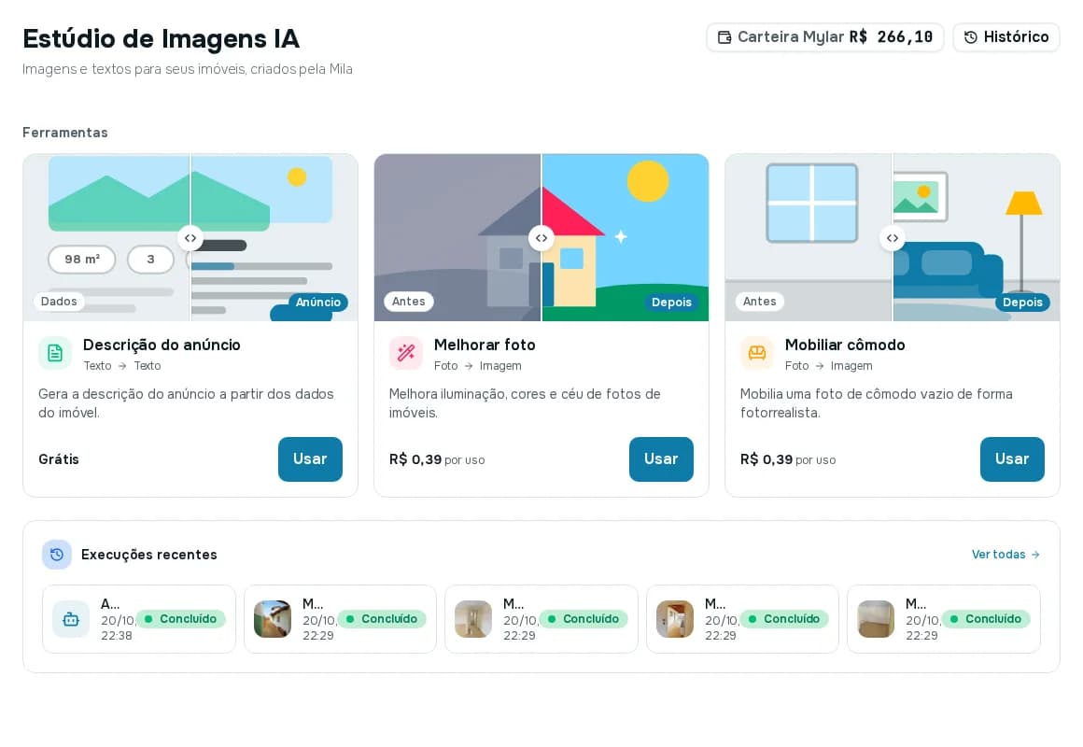The height and width of the screenshot is (747, 1083).
Task: Click the Execuções recentes heading
Action: click(x=149, y=555)
